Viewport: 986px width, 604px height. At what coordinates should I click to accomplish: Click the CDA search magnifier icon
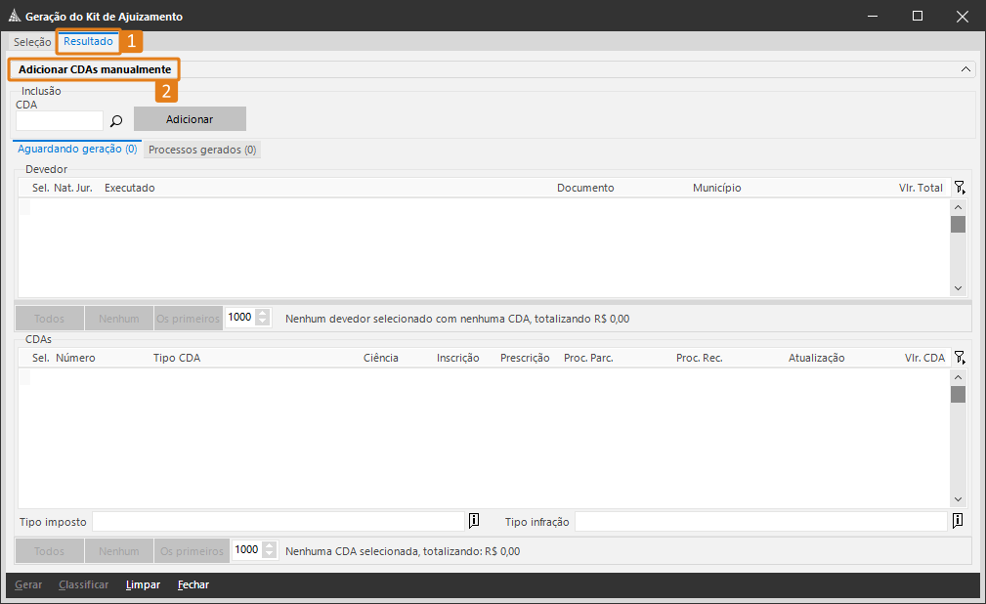tap(116, 120)
